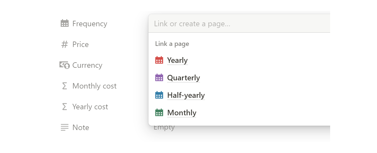Click the Monthly cost sigma icon
The image size is (377, 153).
pyautogui.click(x=64, y=86)
